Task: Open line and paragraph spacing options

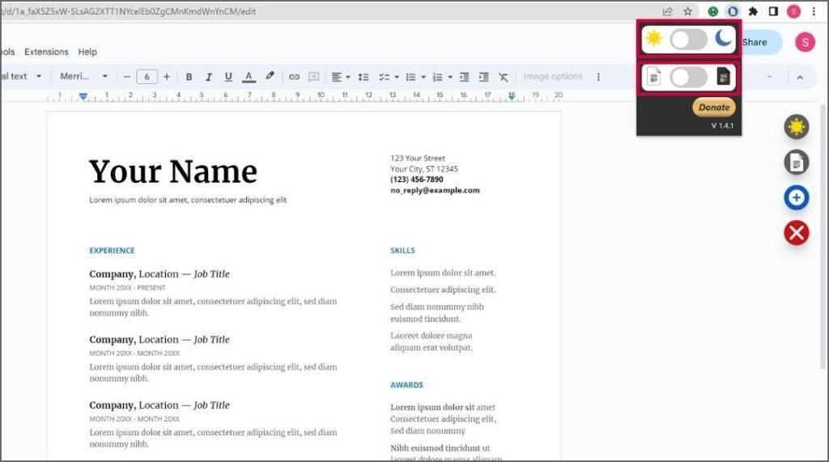Action: click(363, 77)
